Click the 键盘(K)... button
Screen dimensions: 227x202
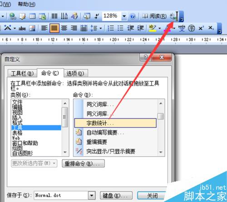116,196
